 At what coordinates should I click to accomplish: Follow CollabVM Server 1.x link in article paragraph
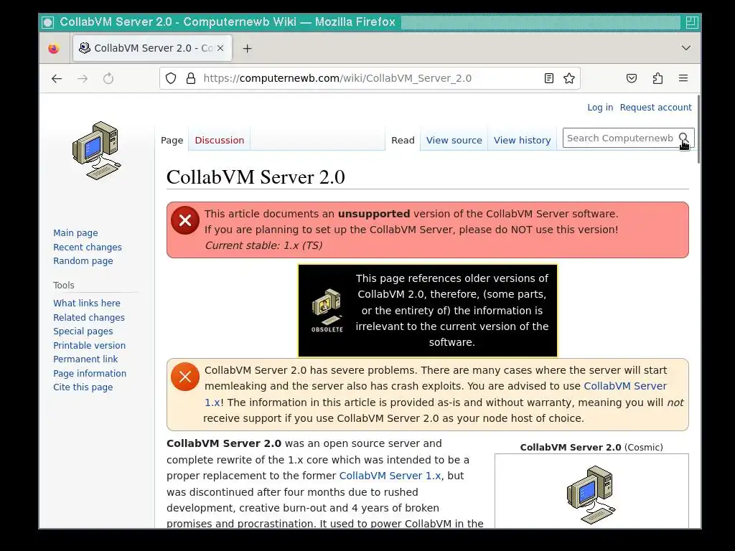390,476
